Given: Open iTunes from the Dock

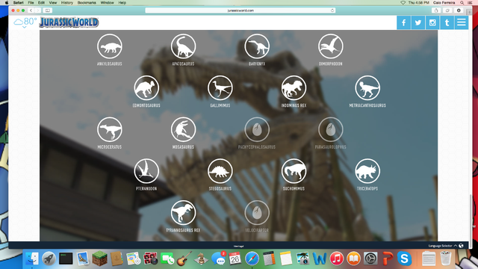Looking at the screenshot, I should tap(336, 259).
